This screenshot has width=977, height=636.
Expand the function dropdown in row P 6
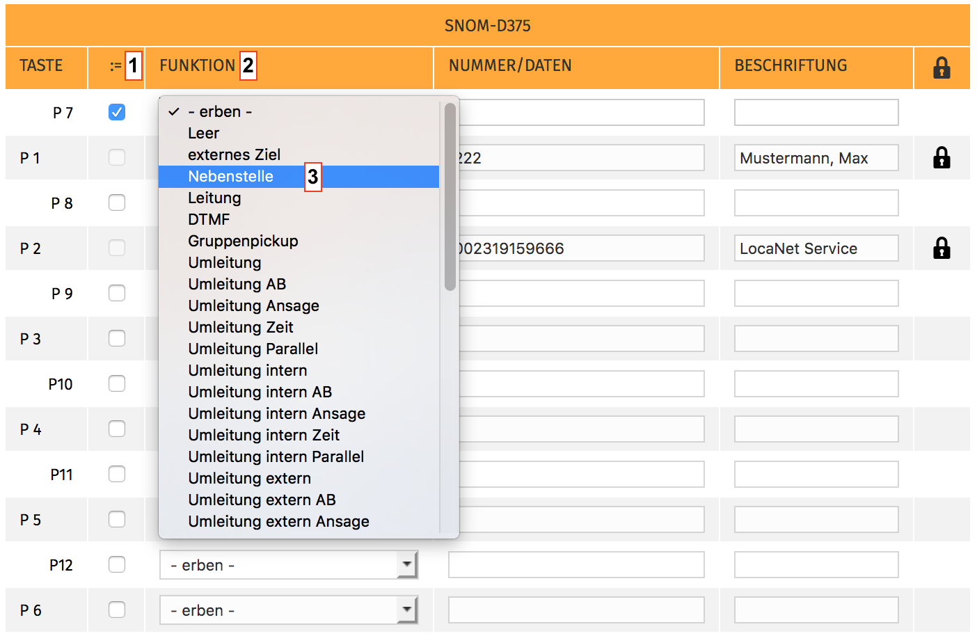click(x=288, y=610)
